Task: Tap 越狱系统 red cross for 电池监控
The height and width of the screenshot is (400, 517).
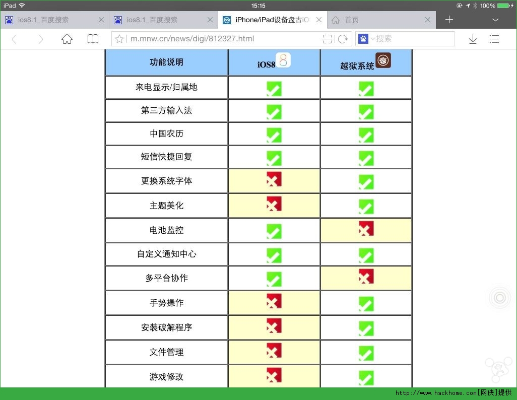Action: tap(366, 229)
